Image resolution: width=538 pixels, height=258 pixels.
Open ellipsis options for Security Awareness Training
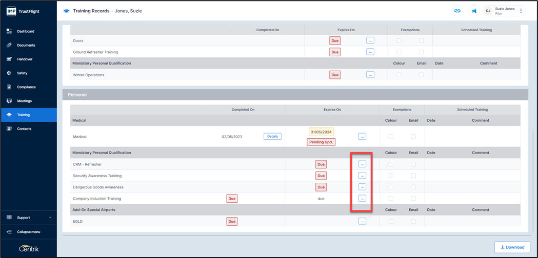point(362,176)
